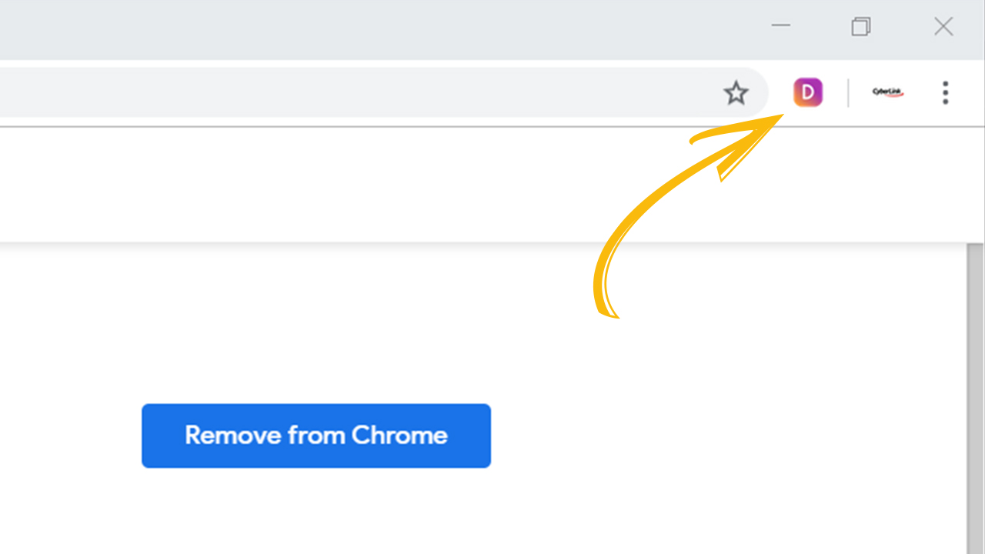This screenshot has height=554, width=985.
Task: Click the blank page area beside the Remove button
Action: (x=723, y=436)
